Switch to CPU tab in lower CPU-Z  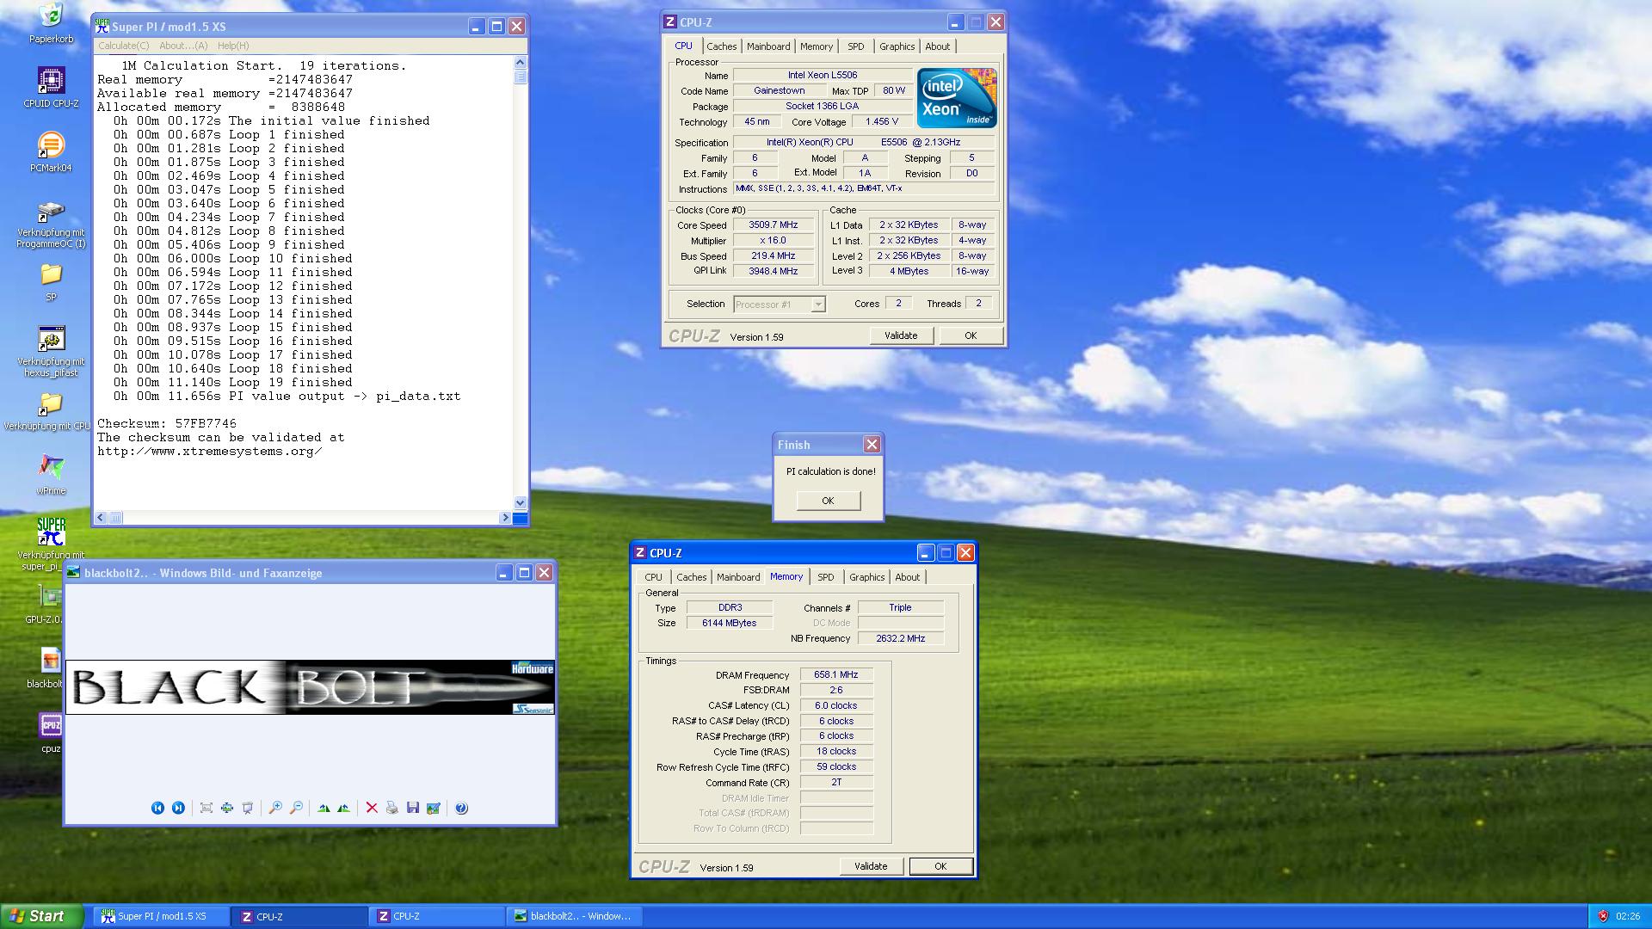click(654, 577)
